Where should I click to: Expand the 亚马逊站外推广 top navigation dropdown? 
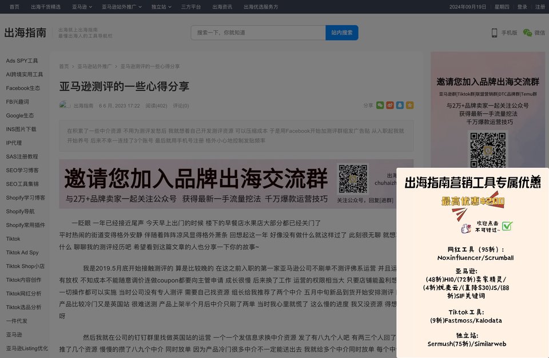[122, 7]
